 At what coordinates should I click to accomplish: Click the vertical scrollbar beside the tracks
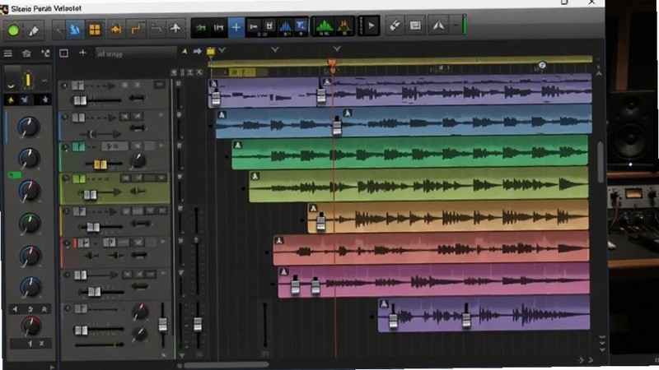601,162
